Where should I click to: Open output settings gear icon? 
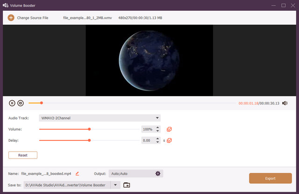click(x=158, y=173)
